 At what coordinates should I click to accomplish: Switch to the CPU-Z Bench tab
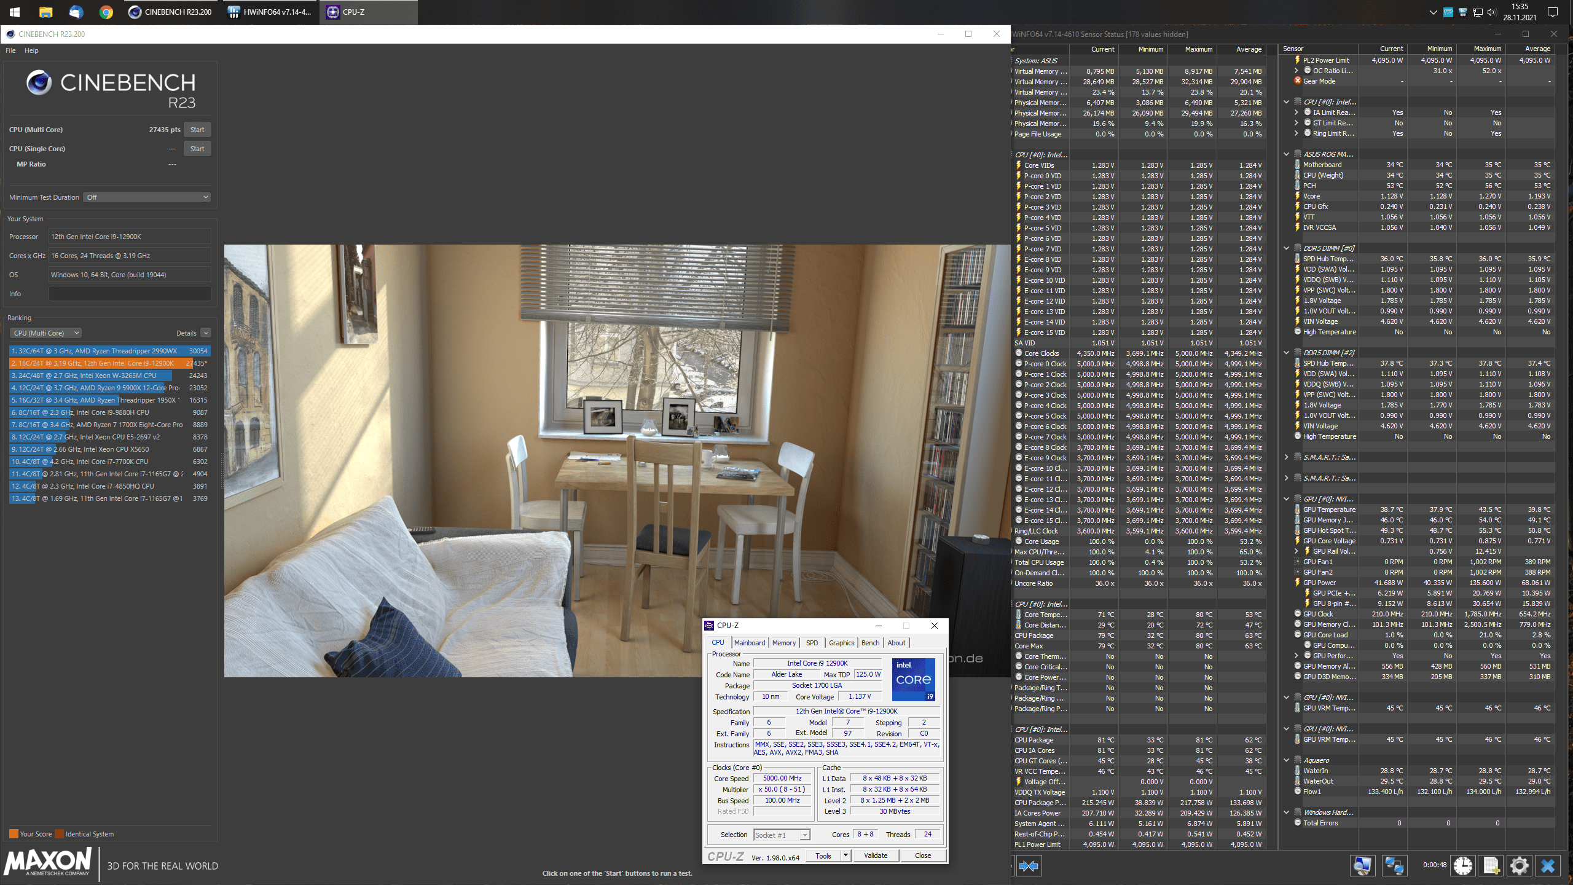click(x=870, y=643)
